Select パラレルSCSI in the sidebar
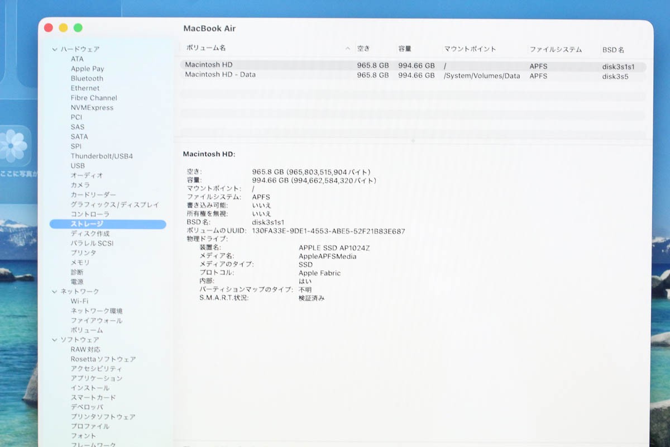Viewport: 670px width, 447px height. click(92, 244)
